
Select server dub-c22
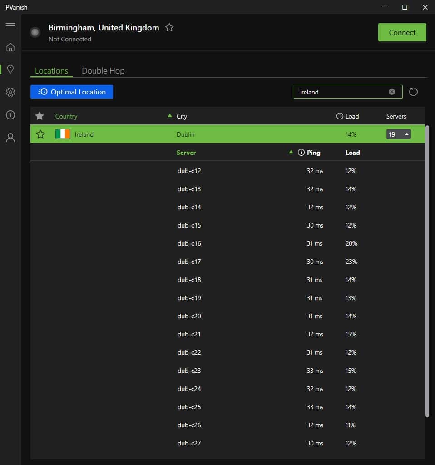pos(227,352)
